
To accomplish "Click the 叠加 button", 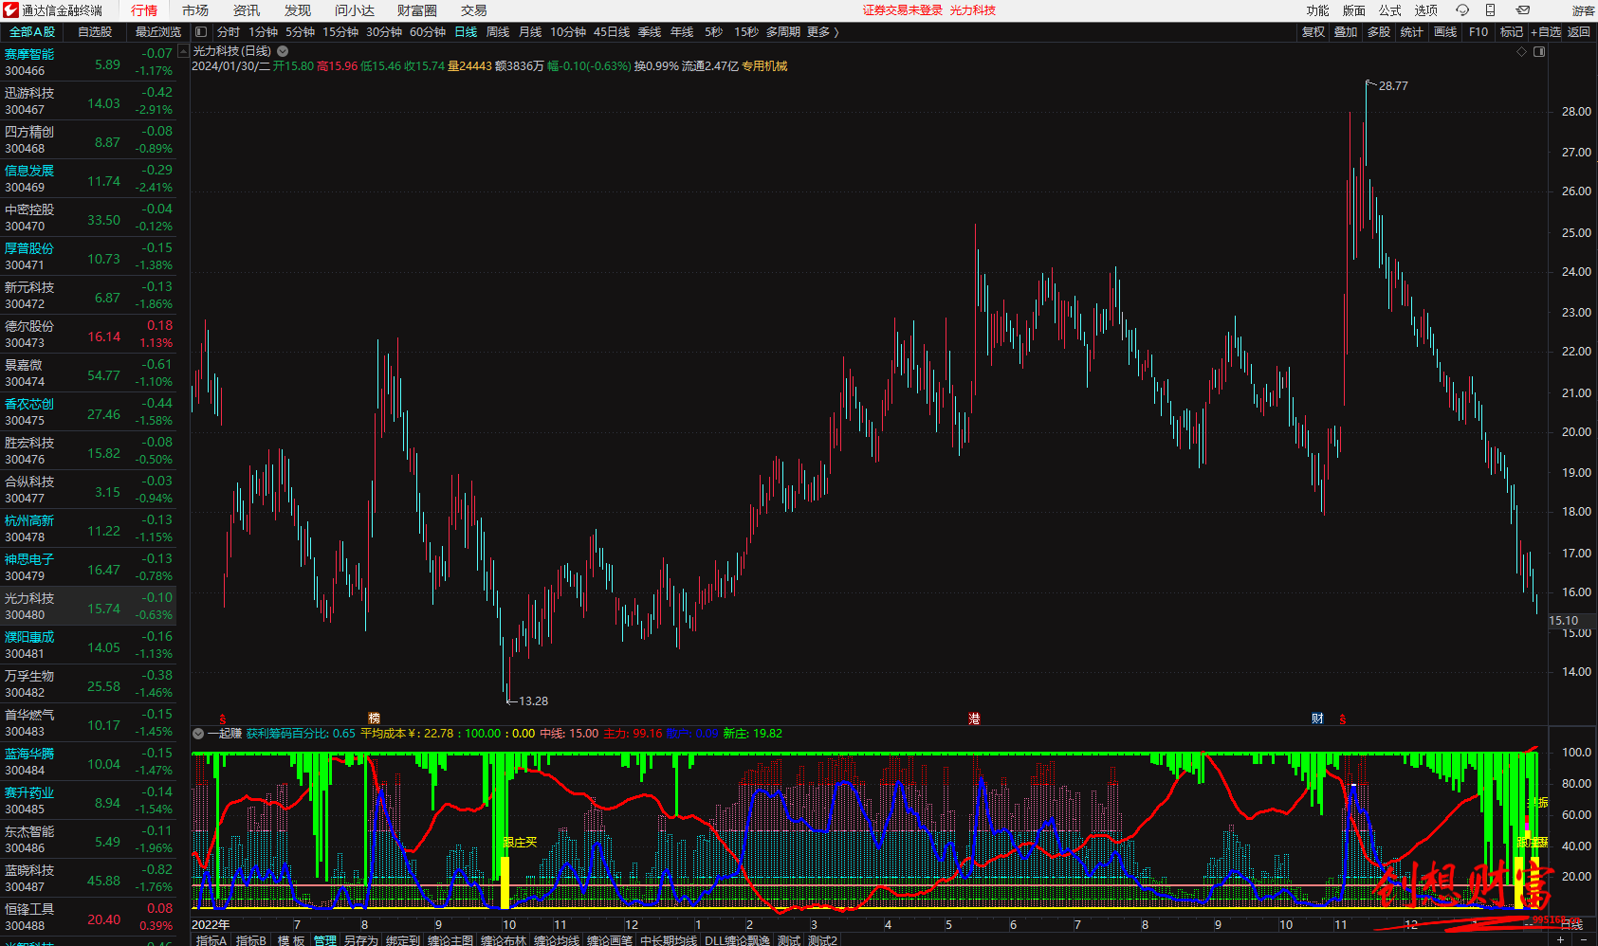I will click(x=1346, y=32).
